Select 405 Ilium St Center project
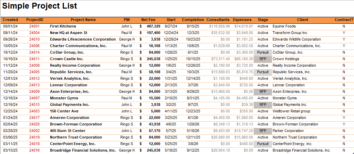Screen dimensions: 354x154 pos(68,131)
